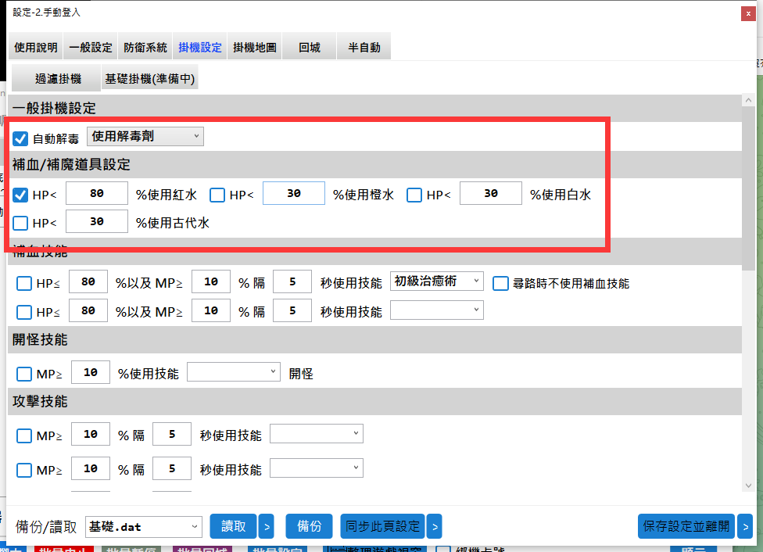Enable HP< 使用橙水 checkbox

coord(218,195)
